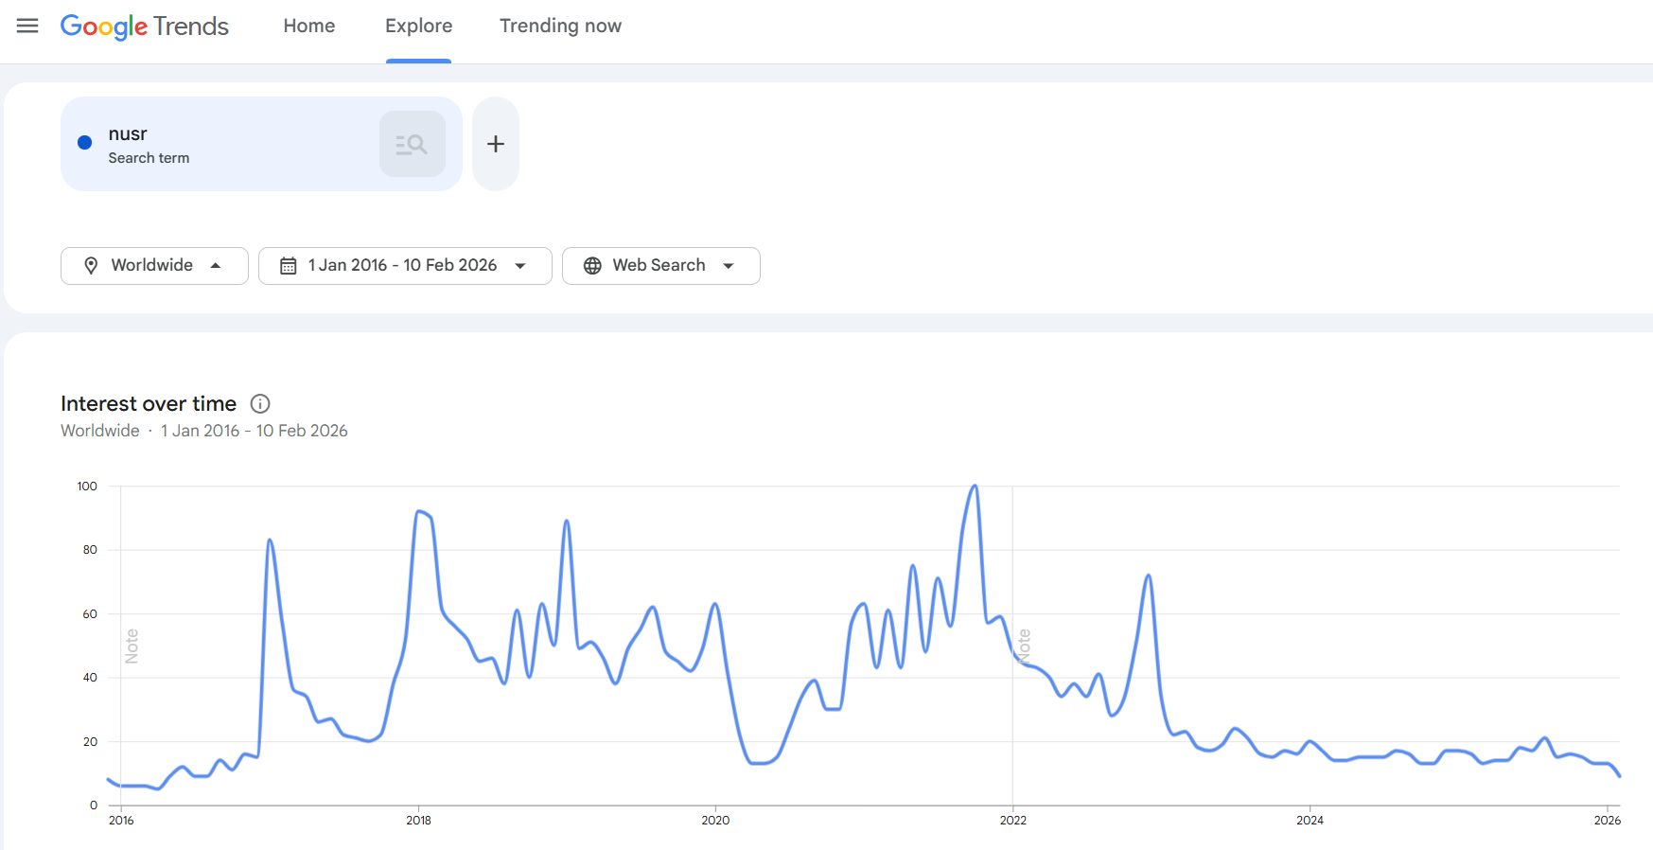Image resolution: width=1653 pixels, height=850 pixels.
Task: Click the 80 y-axis value
Action: (x=90, y=550)
